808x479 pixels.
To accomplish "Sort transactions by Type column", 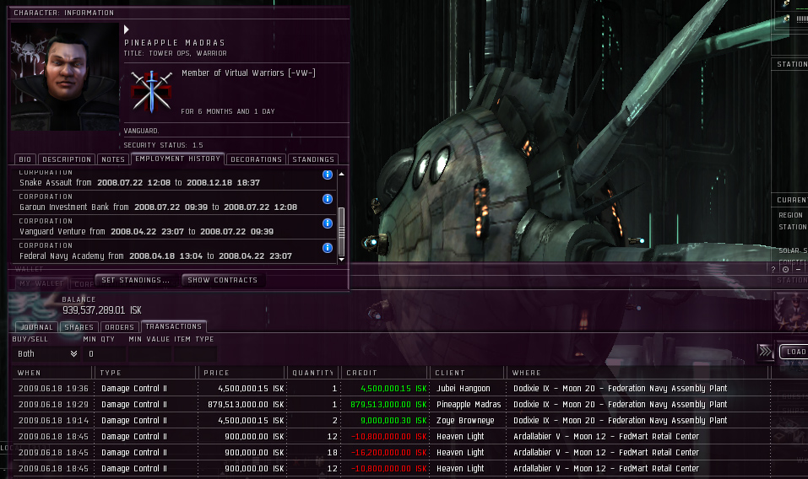I will pos(145,373).
